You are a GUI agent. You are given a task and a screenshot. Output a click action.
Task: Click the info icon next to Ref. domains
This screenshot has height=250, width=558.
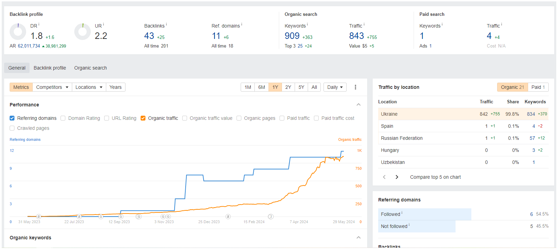tap(242, 24)
